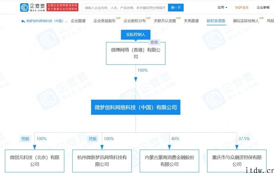Switch to the 关系图谱 tab
This screenshot has height=173, width=274.
[192, 21]
